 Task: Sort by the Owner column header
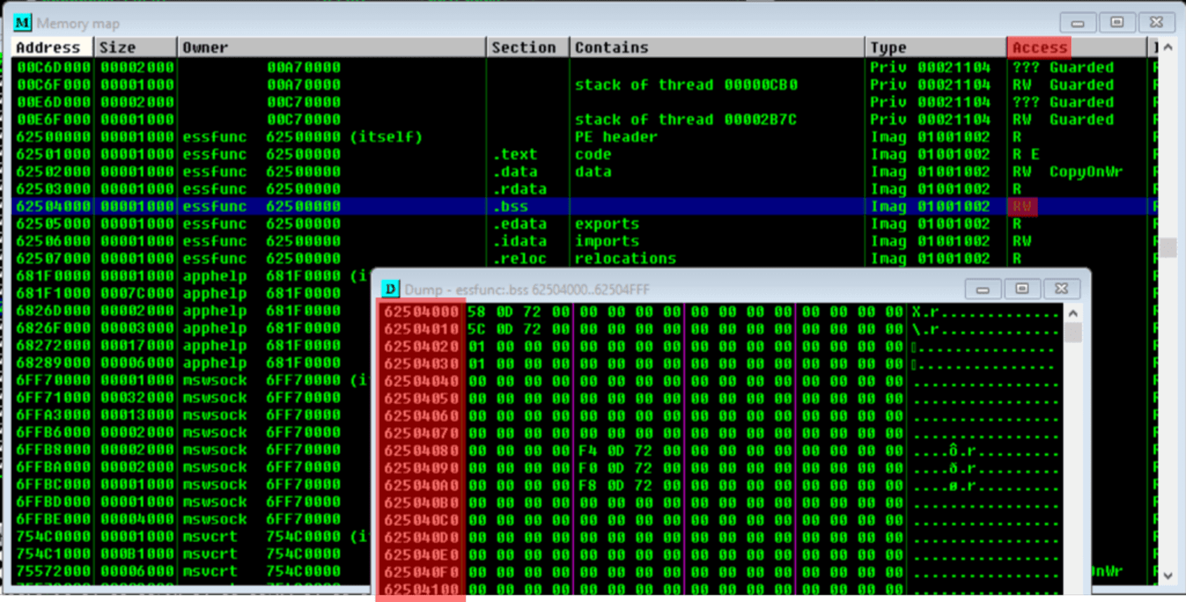tap(332, 48)
